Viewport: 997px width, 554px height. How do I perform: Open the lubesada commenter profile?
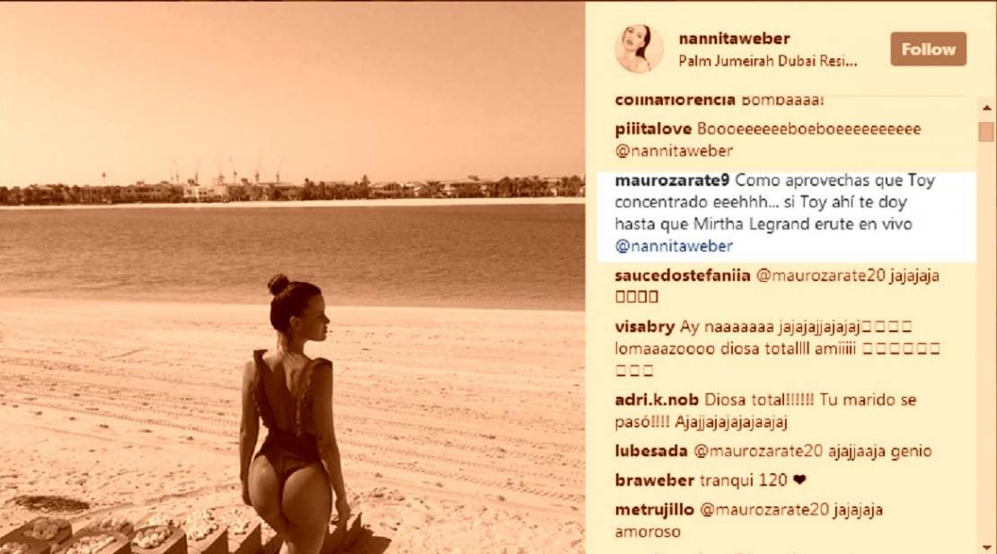pyautogui.click(x=651, y=451)
